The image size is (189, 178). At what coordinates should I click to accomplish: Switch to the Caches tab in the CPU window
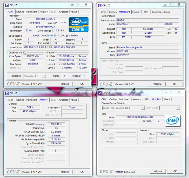[20, 12]
